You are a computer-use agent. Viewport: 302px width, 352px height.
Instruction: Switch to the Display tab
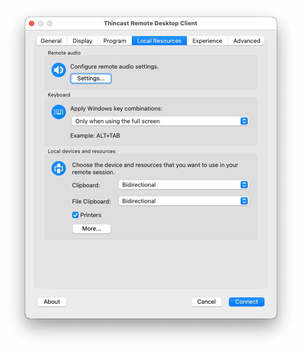point(83,41)
